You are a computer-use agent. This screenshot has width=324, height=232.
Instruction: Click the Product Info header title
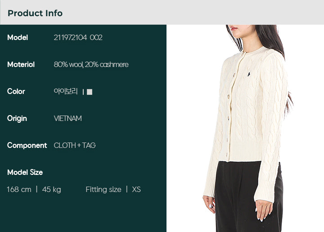tap(35, 13)
